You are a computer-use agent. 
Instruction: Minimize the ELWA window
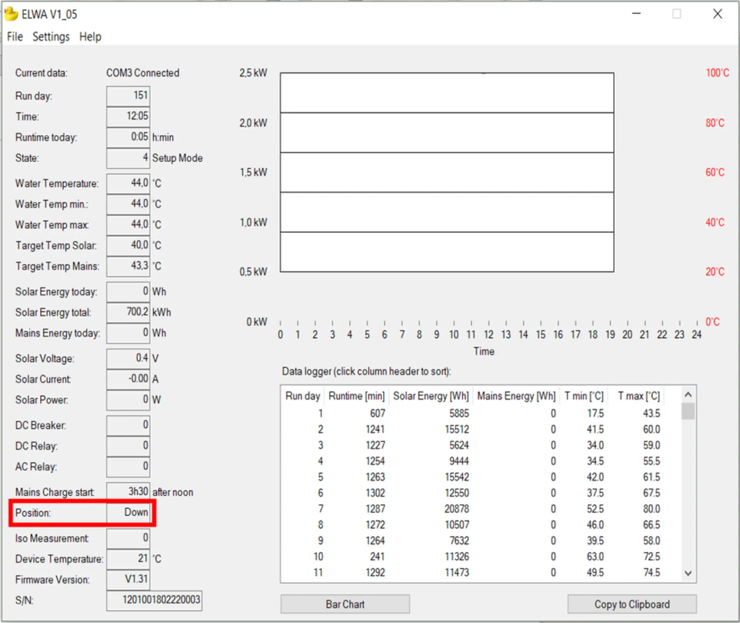(x=636, y=14)
